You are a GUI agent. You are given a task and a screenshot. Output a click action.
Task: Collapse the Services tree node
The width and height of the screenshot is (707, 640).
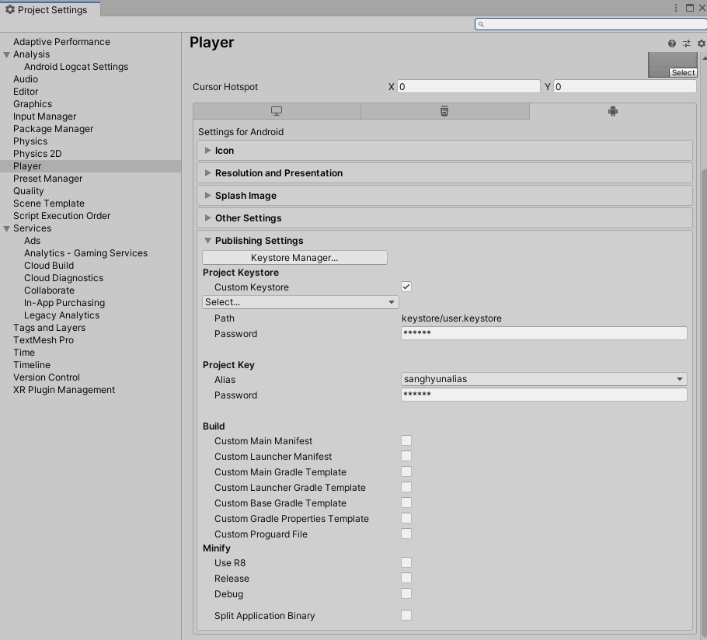pyautogui.click(x=7, y=228)
